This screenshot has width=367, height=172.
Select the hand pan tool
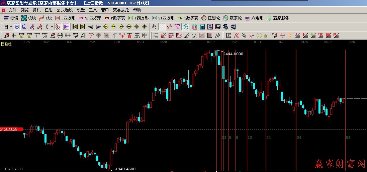coord(154,27)
